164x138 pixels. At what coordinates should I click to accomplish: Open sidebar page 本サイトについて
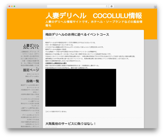pyautogui.click(x=33, y=74)
